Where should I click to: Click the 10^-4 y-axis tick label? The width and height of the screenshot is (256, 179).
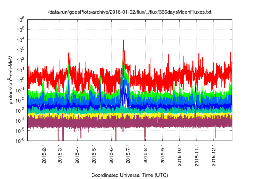20,121
